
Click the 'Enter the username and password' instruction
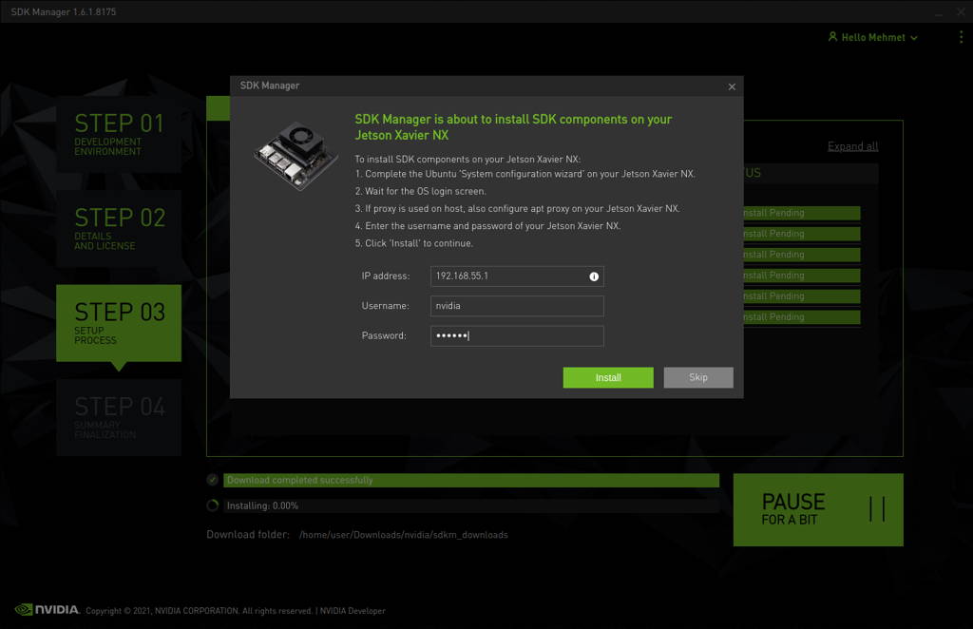point(487,226)
